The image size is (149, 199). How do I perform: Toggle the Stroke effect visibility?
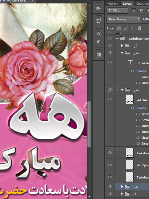tap(138, 120)
